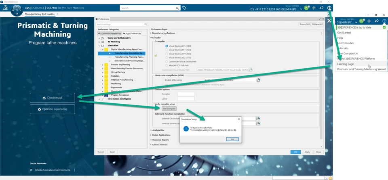Click the search magnifier icon in top bar
The image size is (388, 180).
pos(177,8)
